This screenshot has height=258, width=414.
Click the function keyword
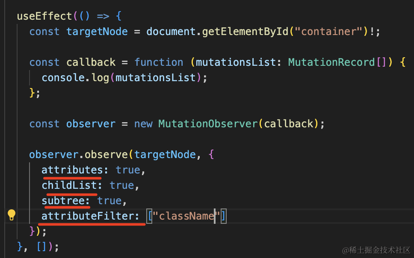click(159, 62)
